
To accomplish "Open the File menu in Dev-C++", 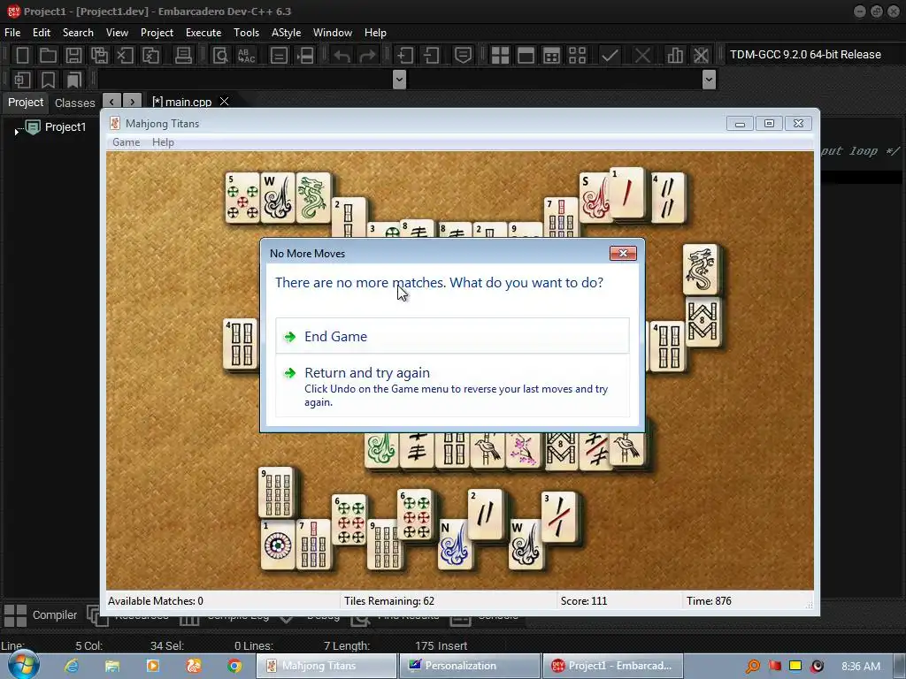I will tap(12, 33).
